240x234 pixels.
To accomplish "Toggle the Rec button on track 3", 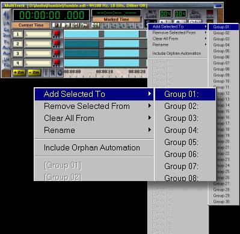I will click(x=57, y=54).
